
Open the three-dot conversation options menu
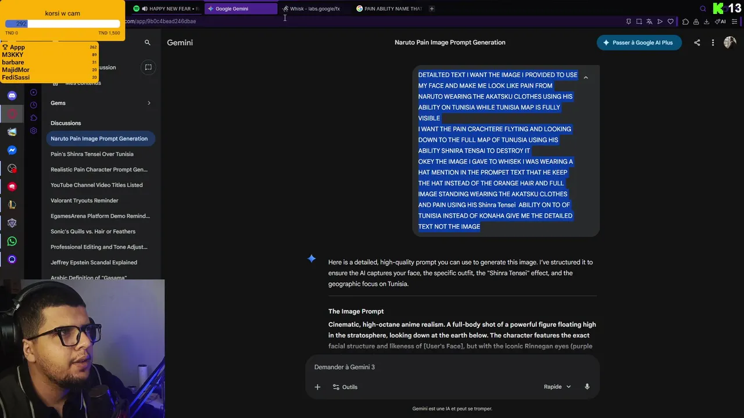713,42
